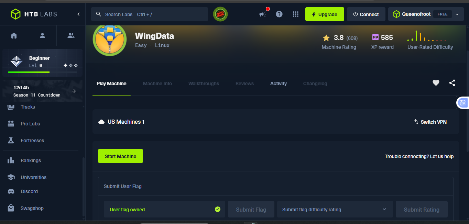Focus the Search Labs field
Viewport: 469px width, 224px height.
pyautogui.click(x=150, y=14)
